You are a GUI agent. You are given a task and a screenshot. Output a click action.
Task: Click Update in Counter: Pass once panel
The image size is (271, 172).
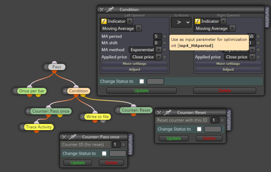(78, 163)
